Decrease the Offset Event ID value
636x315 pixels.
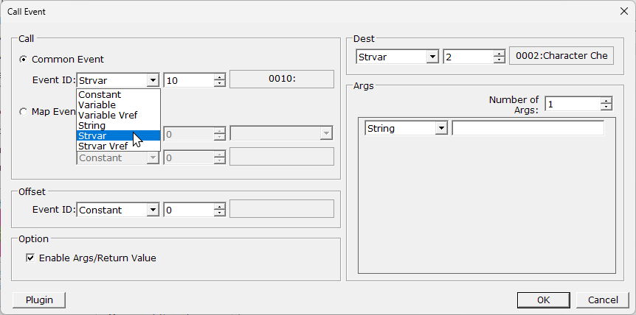coord(219,213)
